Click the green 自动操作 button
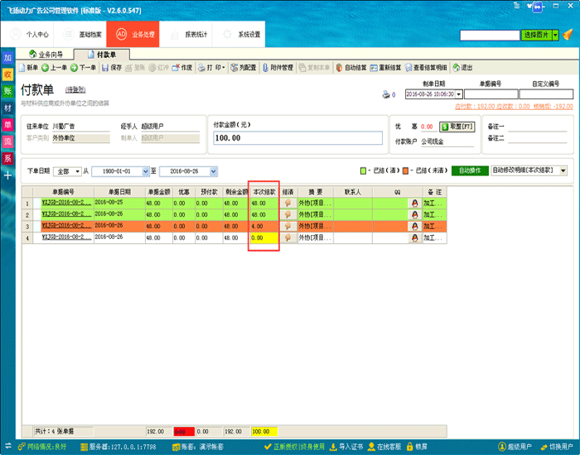 pos(468,170)
